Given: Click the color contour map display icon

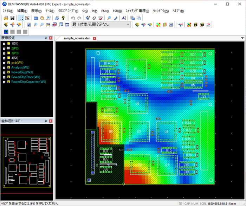Looking at the screenshot, I should point(158,25).
